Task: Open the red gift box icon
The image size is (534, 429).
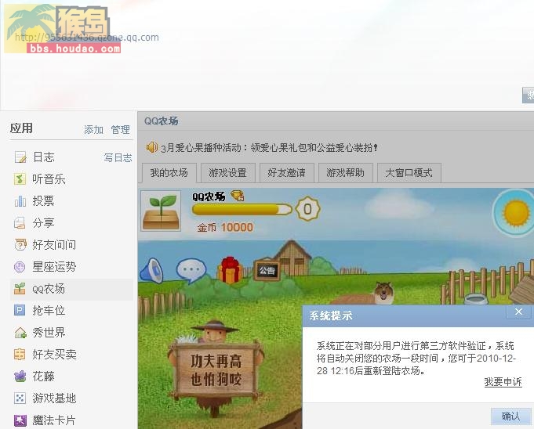Action: click(x=230, y=270)
